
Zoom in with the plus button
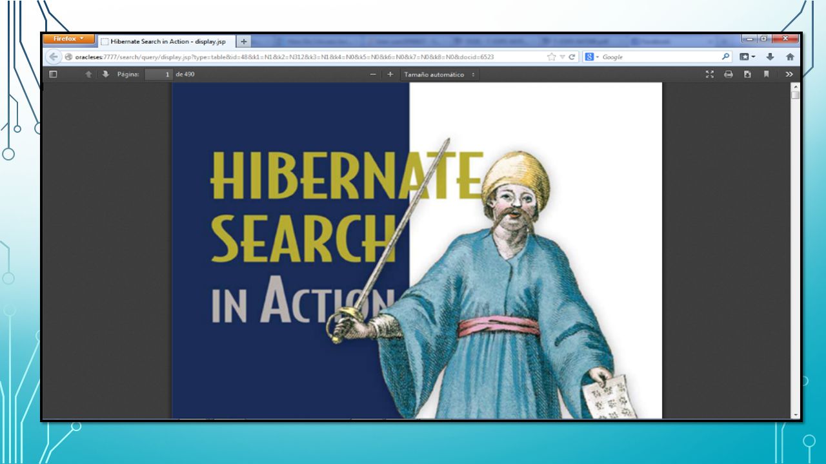(390, 75)
